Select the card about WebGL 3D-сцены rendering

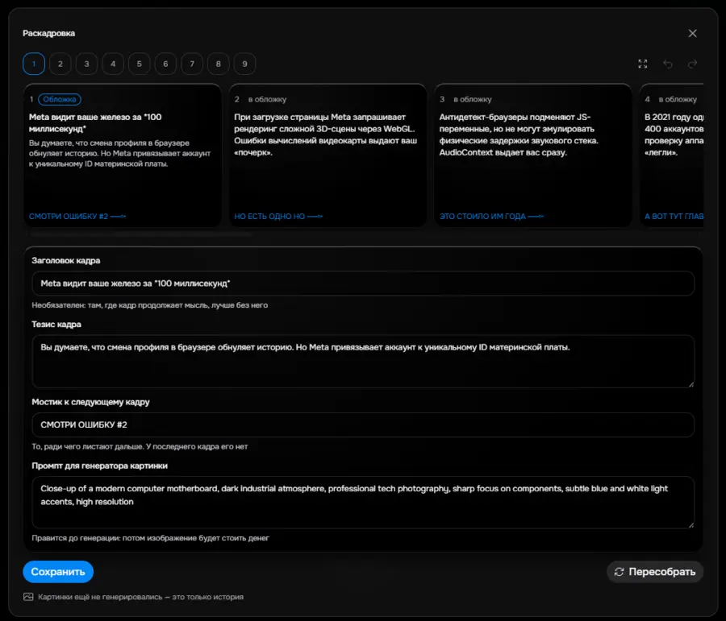point(328,155)
